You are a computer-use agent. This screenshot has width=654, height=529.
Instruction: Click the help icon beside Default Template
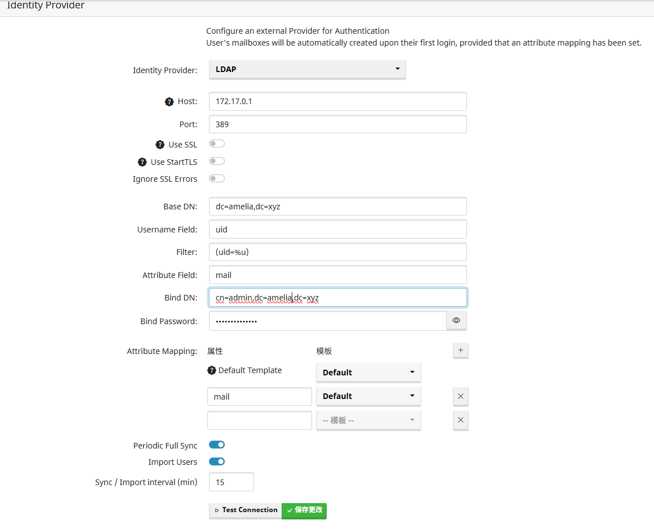point(212,370)
